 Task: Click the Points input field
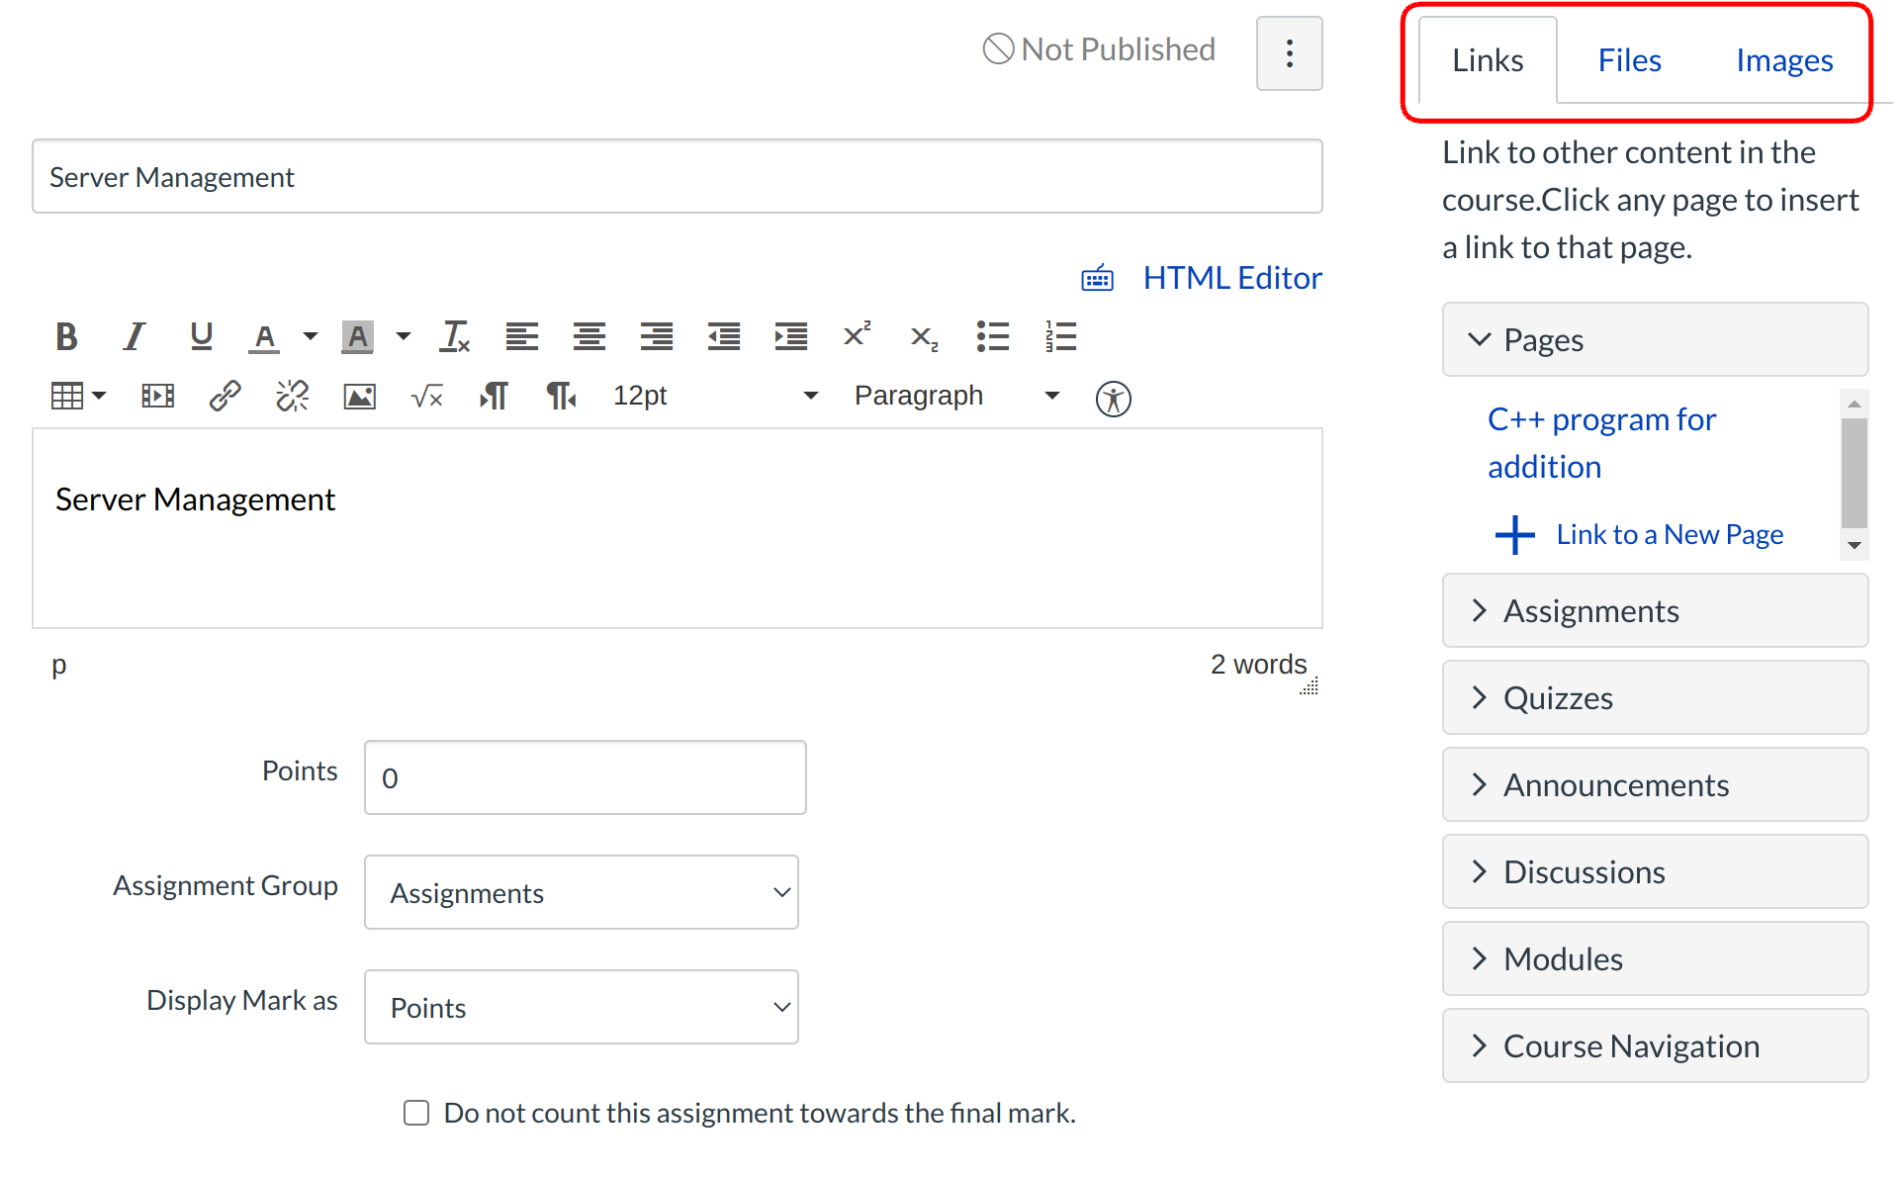click(x=585, y=777)
